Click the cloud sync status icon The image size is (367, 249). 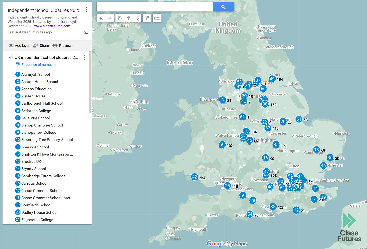pyautogui.click(x=86, y=32)
